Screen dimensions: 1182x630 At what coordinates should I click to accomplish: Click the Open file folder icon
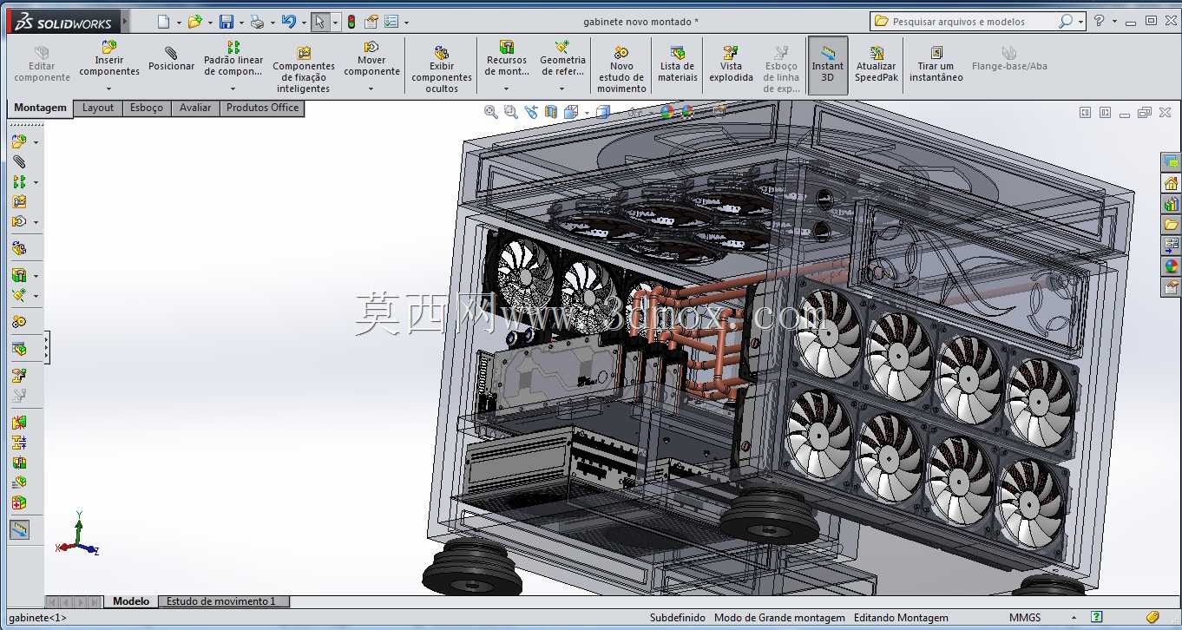click(195, 22)
